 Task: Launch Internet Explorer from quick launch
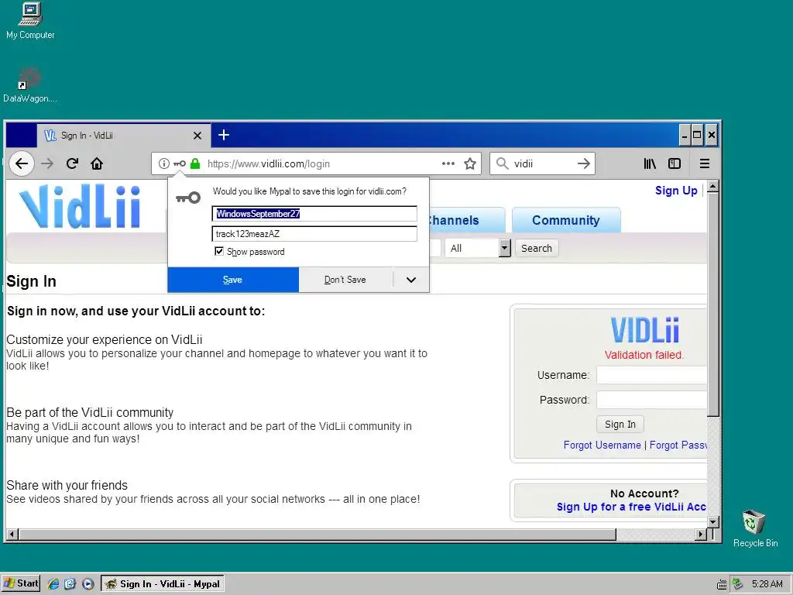53,584
